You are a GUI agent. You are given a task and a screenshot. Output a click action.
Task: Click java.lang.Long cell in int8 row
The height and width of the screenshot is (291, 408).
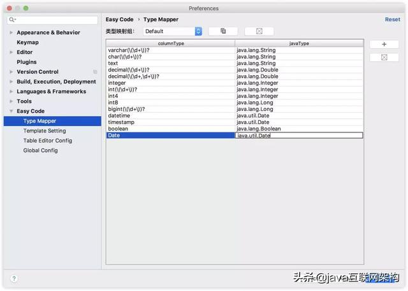click(x=299, y=103)
